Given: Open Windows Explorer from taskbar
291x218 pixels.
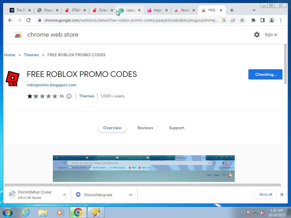Looking at the screenshot, I should tap(43, 212).
